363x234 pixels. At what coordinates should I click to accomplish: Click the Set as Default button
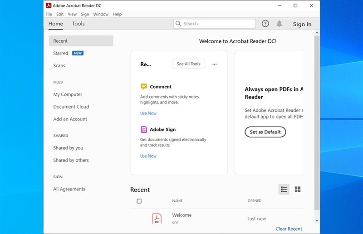(x=265, y=132)
